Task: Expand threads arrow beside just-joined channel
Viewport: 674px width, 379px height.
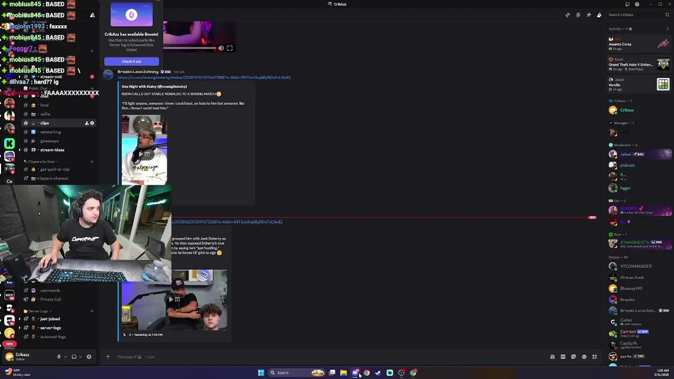Action: pos(19,319)
